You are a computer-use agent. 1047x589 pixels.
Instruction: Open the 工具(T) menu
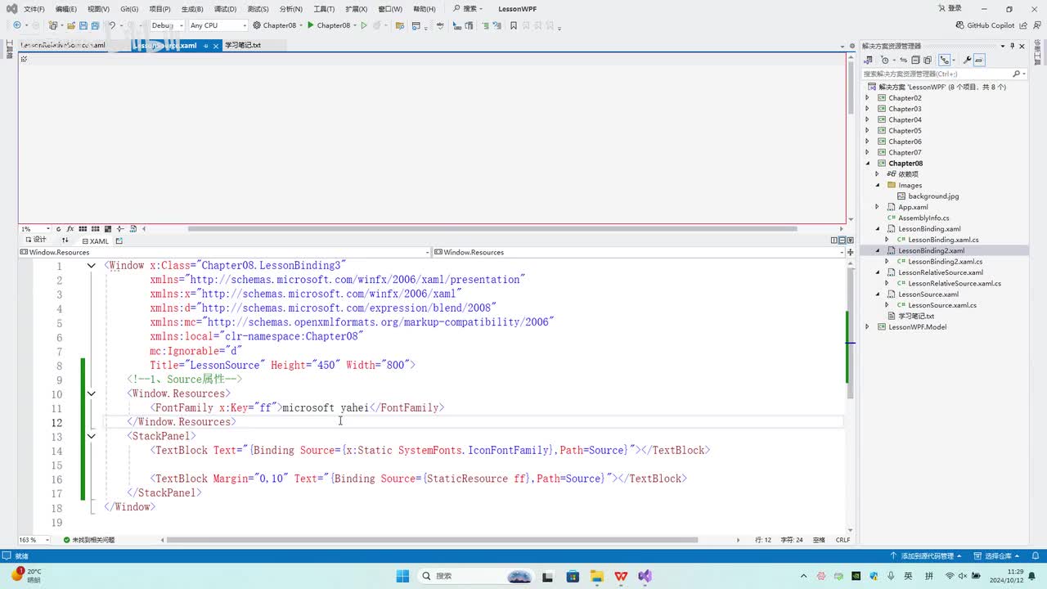324,9
